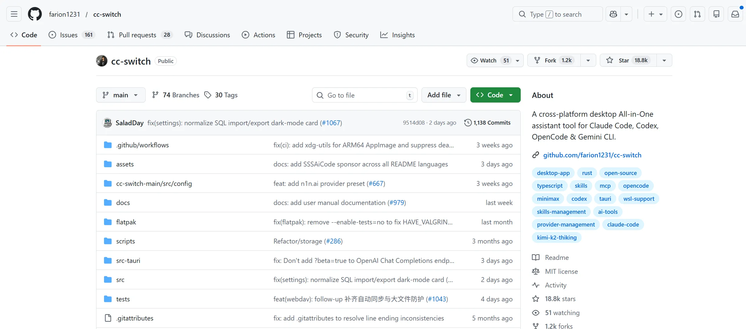Click the search magnifier icon

(522, 14)
